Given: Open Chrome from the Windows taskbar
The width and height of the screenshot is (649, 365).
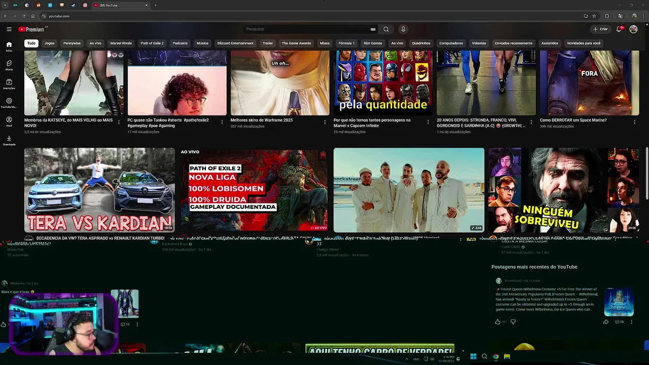Looking at the screenshot, I should click(x=496, y=357).
